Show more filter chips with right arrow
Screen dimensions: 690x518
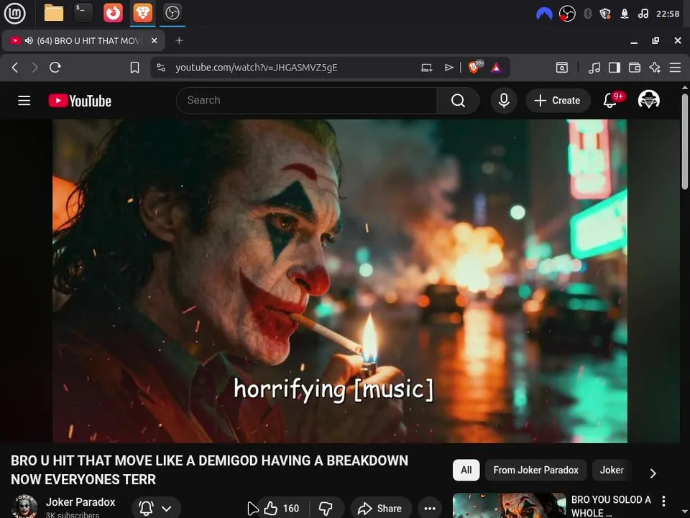tap(653, 473)
